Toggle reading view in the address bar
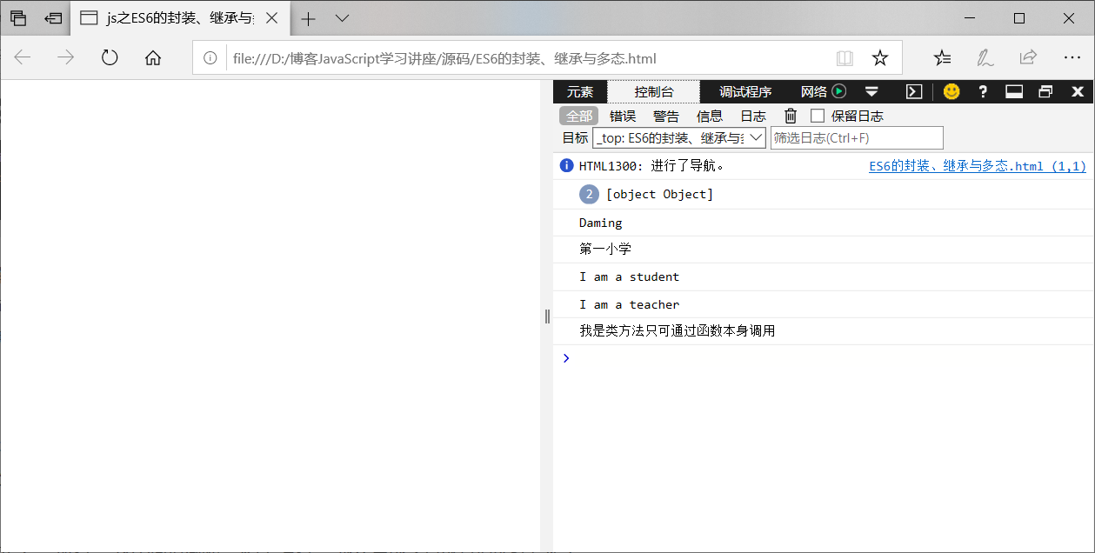Viewport: 1095px width, 553px height. 845,57
